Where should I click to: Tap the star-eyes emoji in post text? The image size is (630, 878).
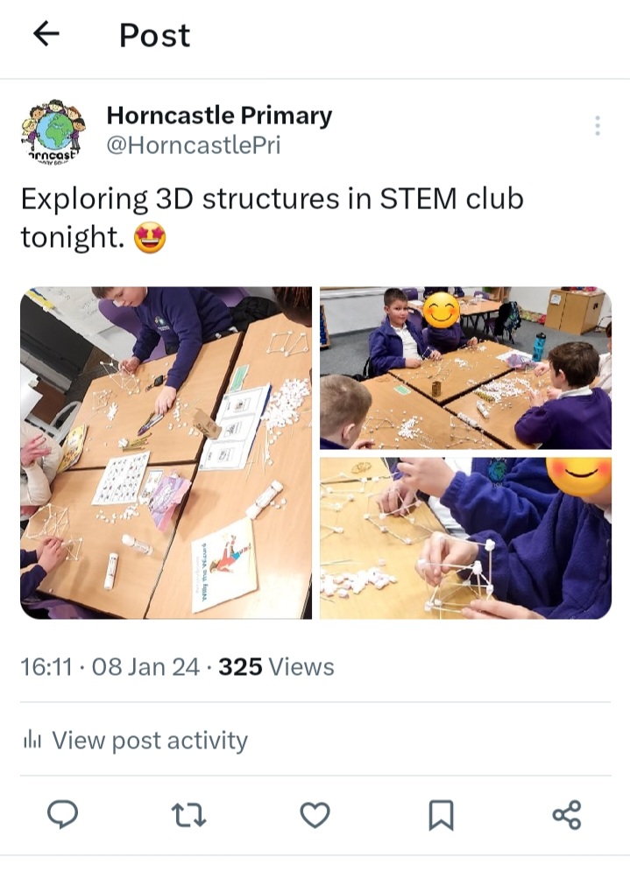click(150, 237)
